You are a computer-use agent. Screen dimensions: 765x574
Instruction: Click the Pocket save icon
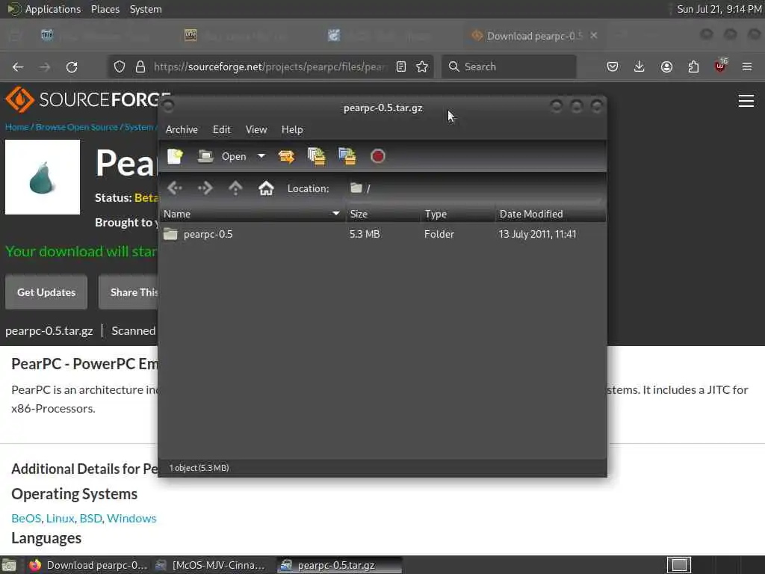click(x=613, y=67)
